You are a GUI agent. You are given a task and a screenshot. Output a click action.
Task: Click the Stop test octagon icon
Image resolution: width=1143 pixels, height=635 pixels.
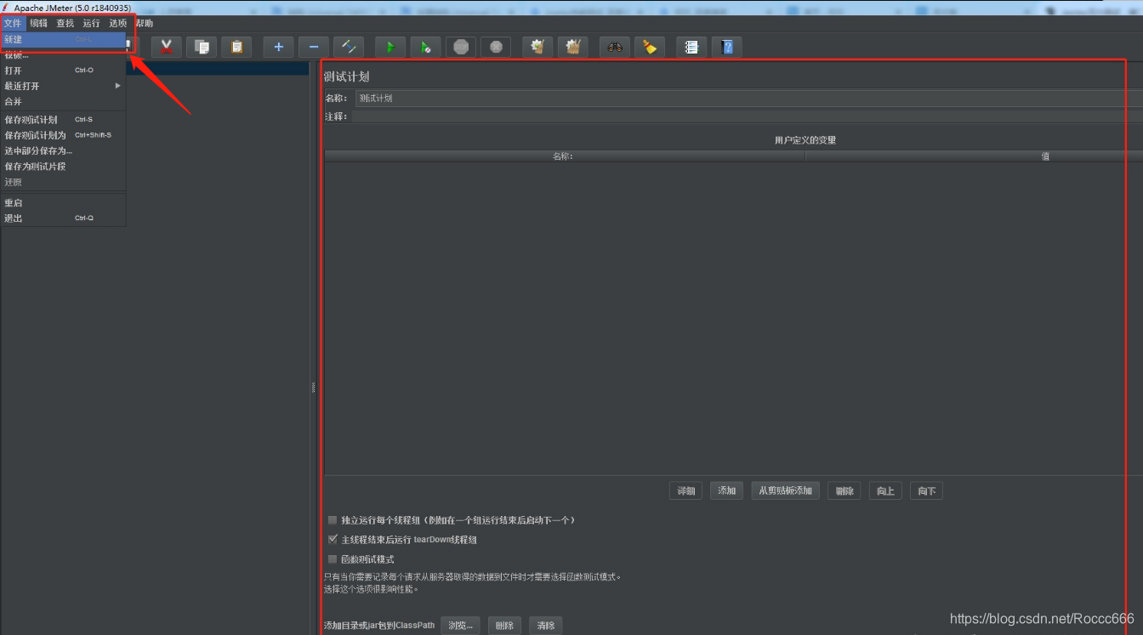[x=461, y=47]
